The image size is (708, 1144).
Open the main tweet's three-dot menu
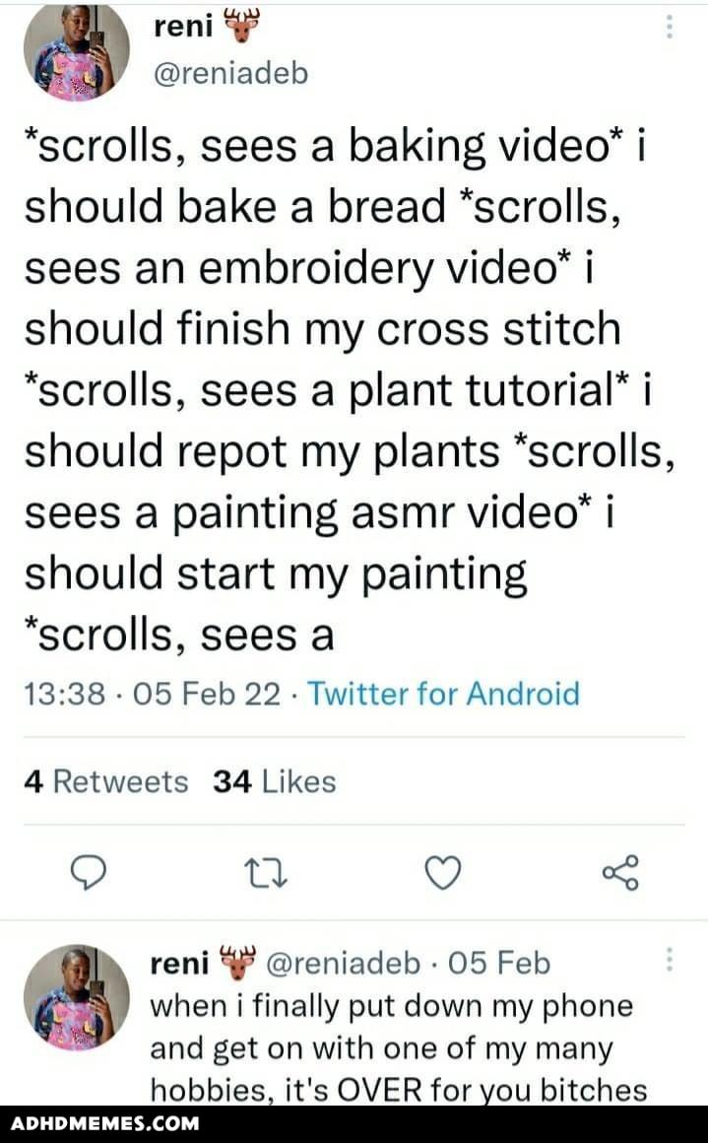click(670, 28)
